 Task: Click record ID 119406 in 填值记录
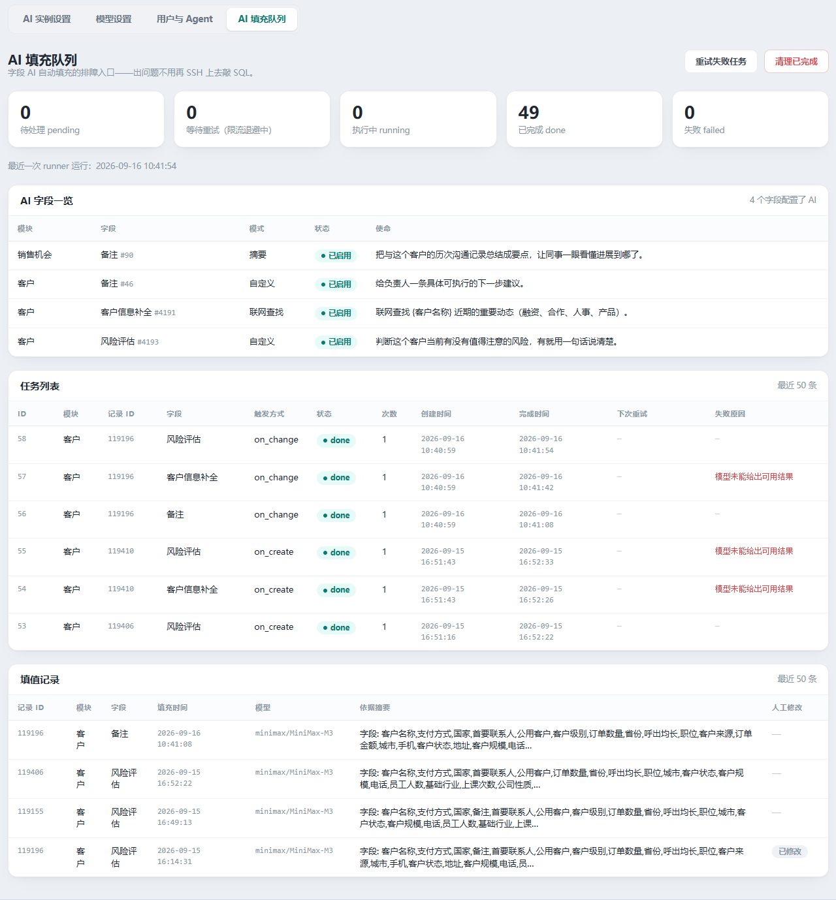(x=31, y=772)
